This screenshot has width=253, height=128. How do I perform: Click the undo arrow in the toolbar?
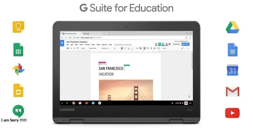[x=71, y=48]
